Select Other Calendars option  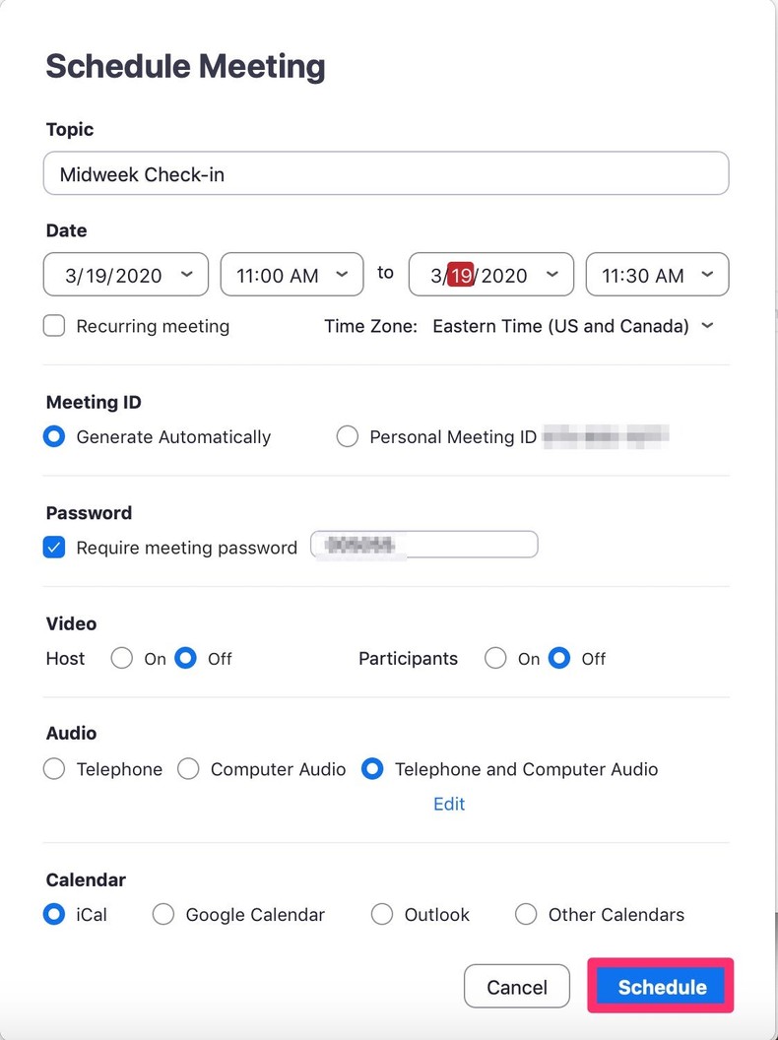coord(526,914)
